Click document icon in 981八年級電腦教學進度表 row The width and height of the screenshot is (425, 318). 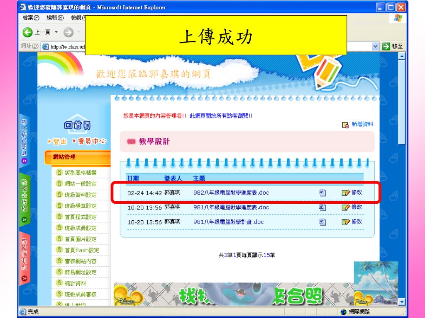click(x=322, y=207)
